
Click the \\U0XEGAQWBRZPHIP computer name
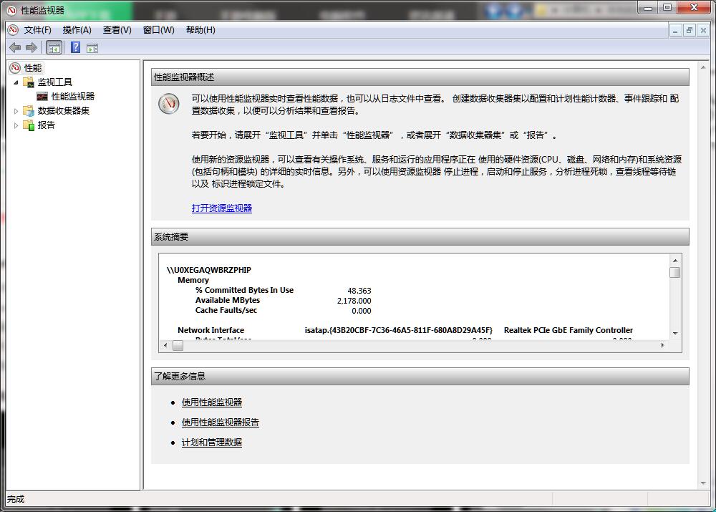click(x=208, y=270)
